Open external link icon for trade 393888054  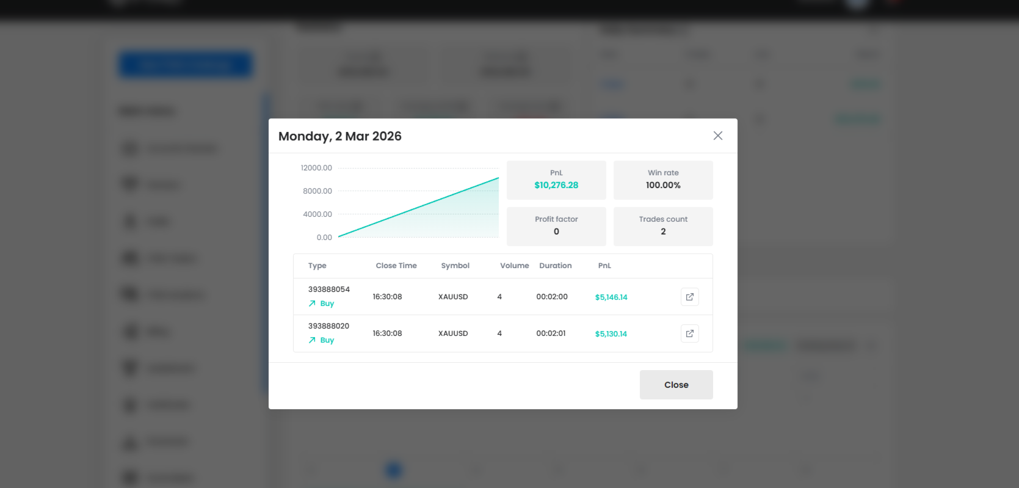pos(690,297)
